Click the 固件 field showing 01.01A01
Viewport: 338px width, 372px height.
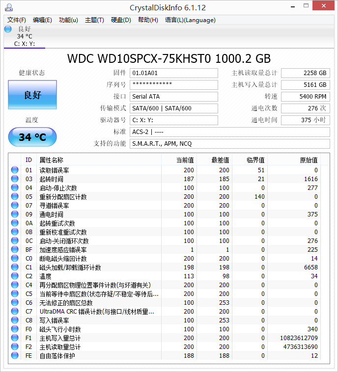[x=173, y=73]
